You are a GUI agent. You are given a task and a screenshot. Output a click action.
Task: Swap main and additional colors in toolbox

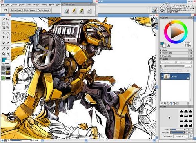3,63
